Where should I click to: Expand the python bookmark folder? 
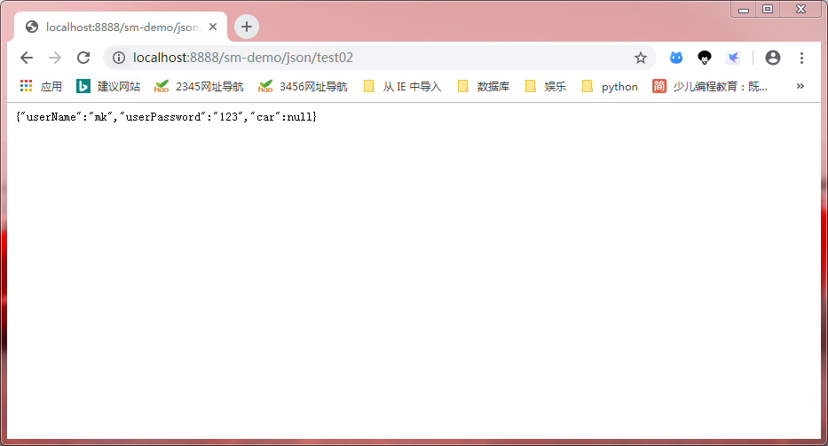coord(610,86)
